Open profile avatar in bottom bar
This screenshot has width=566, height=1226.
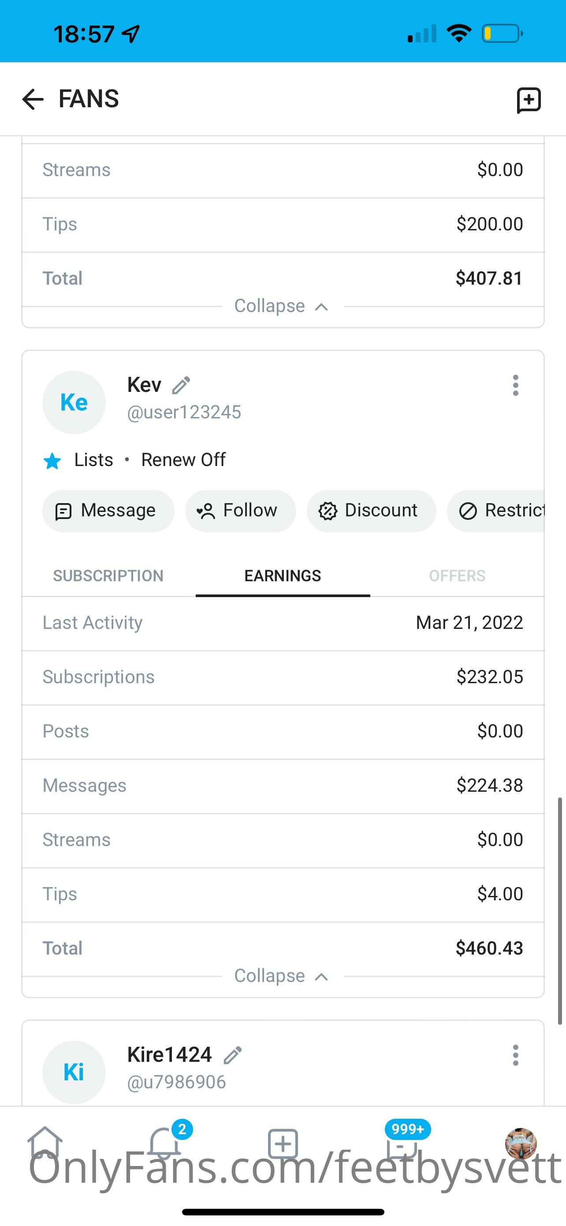[521, 1143]
